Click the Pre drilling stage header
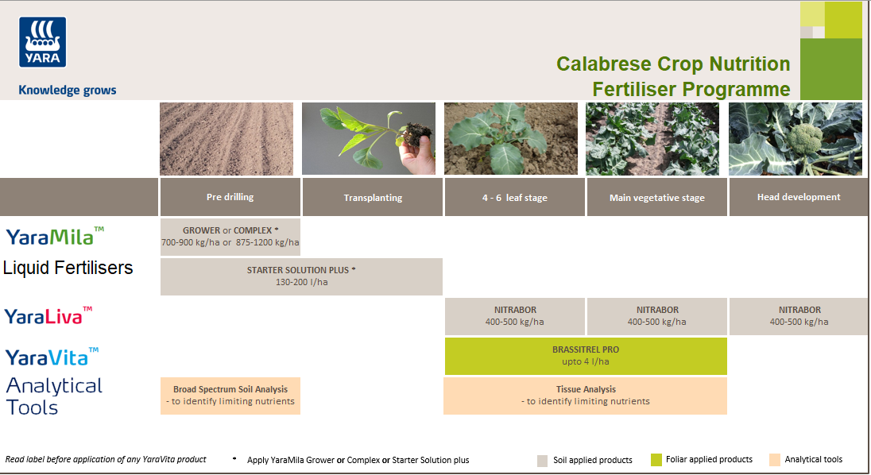 pyautogui.click(x=230, y=197)
